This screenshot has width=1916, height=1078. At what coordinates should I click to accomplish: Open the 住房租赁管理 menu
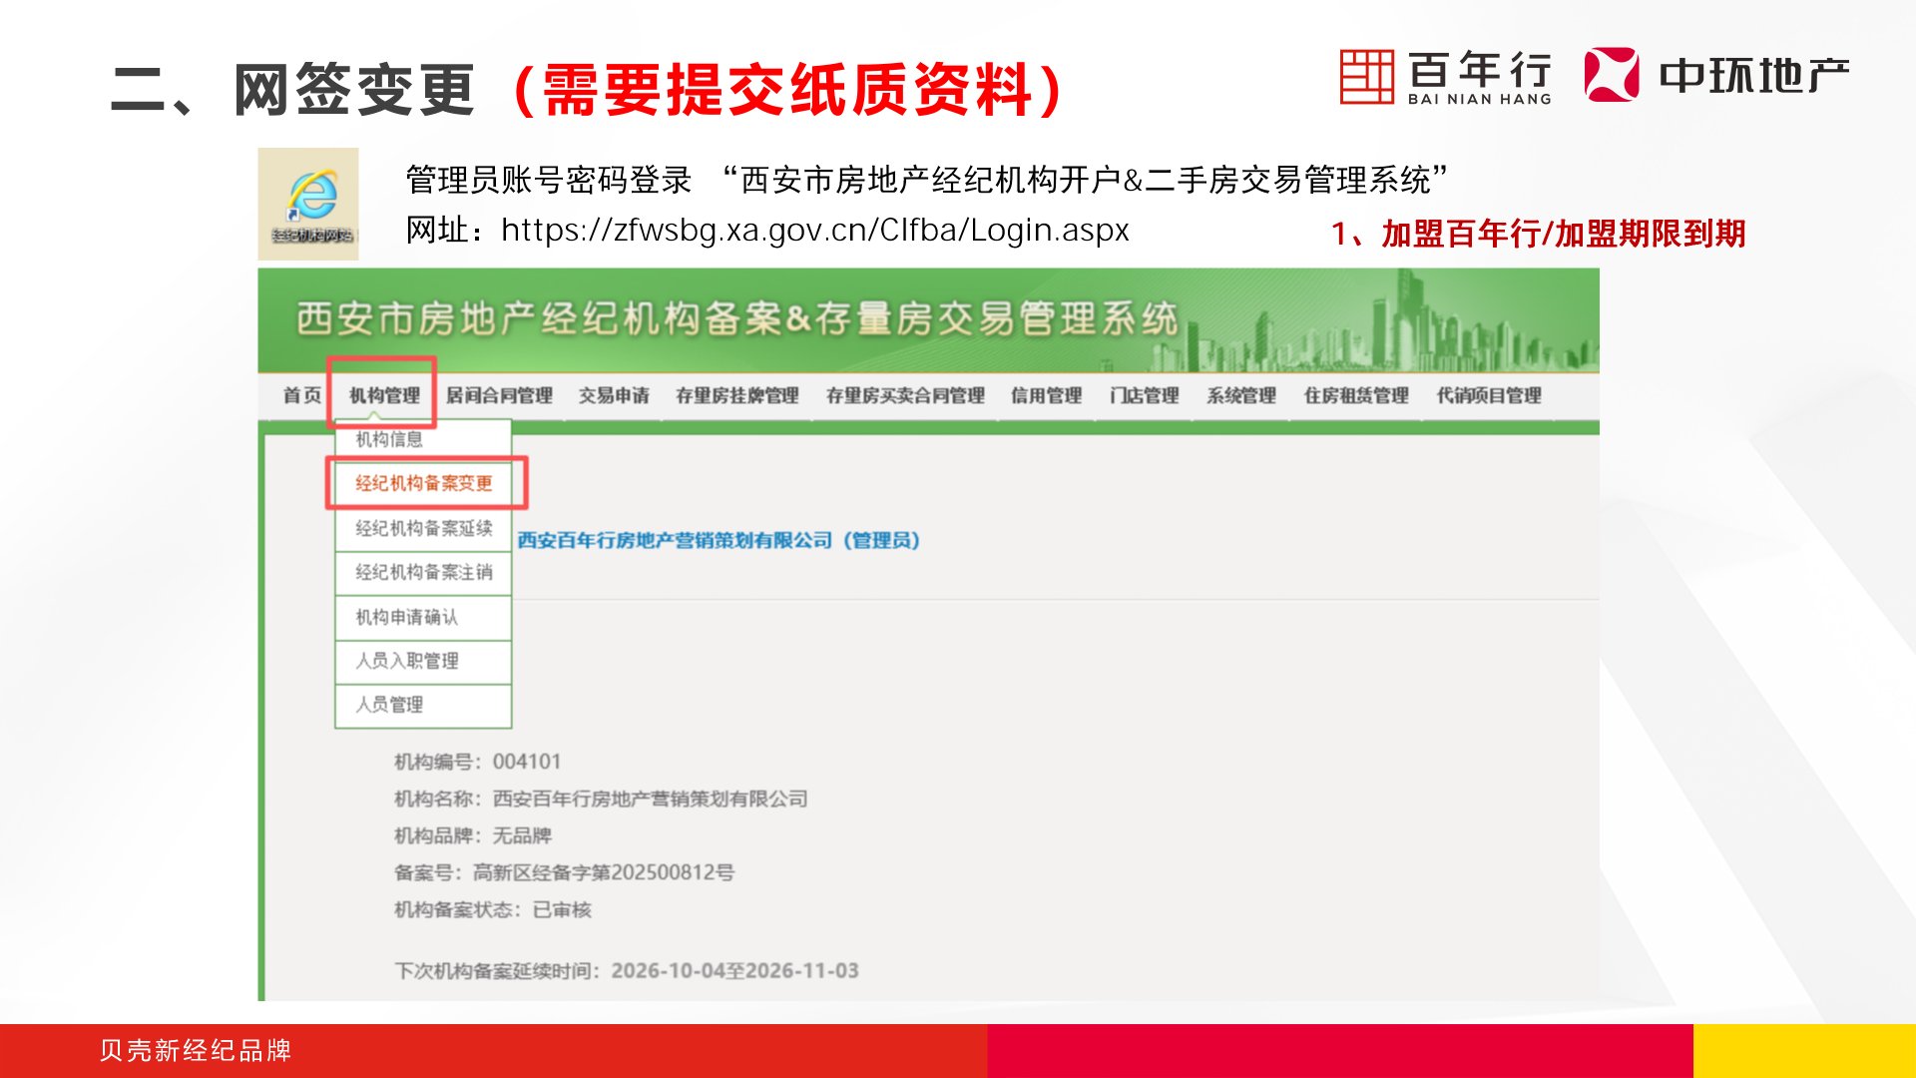(x=1356, y=395)
